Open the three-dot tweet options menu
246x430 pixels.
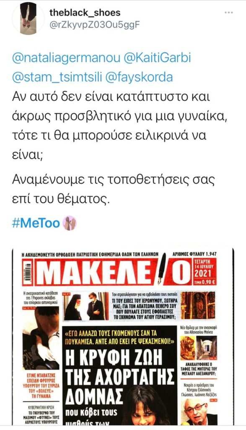(x=229, y=13)
